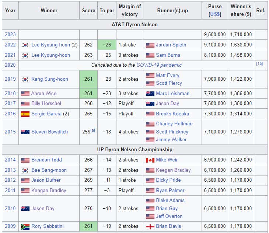Click South Africa flag beside Rory Sabbatini
The image size is (269, 233).
[x=25, y=227]
